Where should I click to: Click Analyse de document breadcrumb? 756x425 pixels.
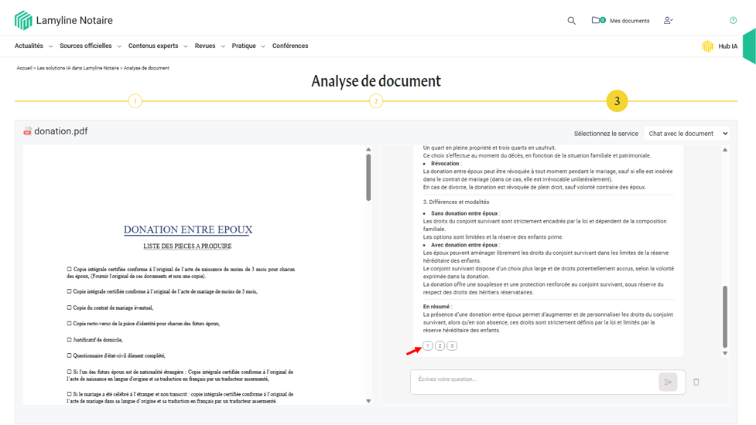click(x=146, y=68)
